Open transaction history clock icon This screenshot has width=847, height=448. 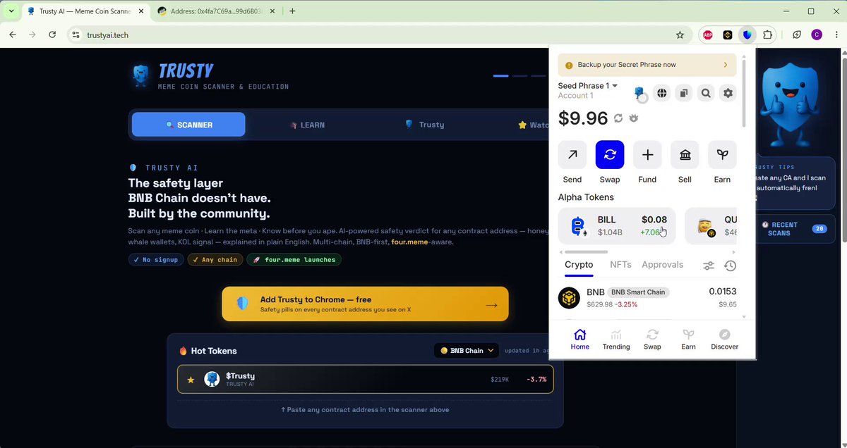(730, 266)
